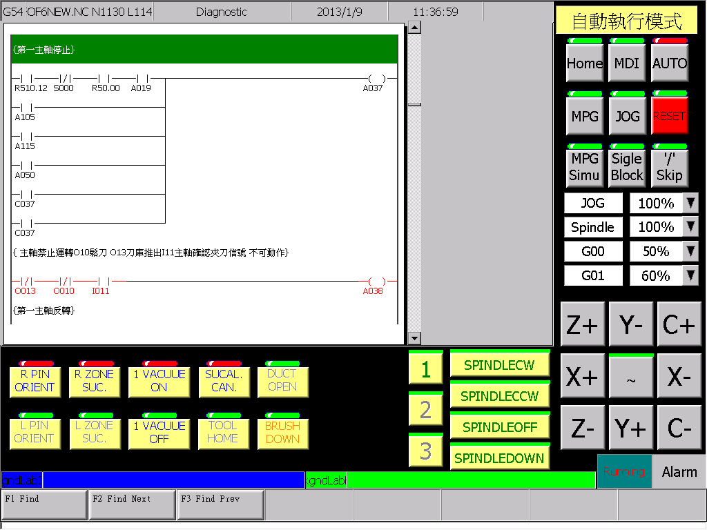
Task: Click the red RESET button
Action: point(670,116)
